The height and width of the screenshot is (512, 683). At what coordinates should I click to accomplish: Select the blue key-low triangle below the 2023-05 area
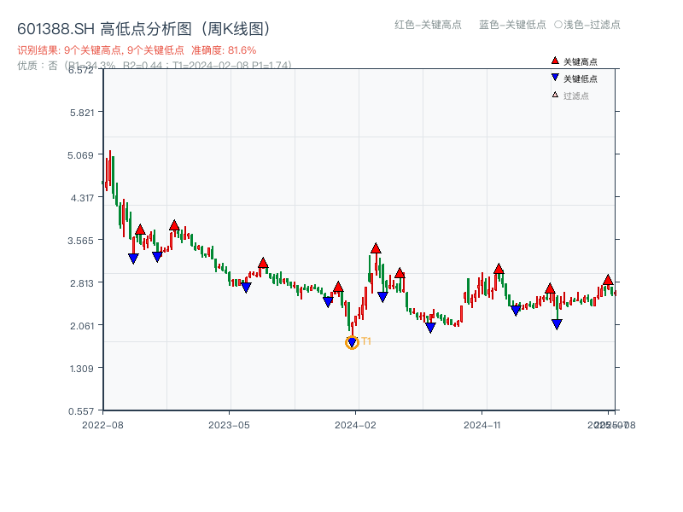245,288
